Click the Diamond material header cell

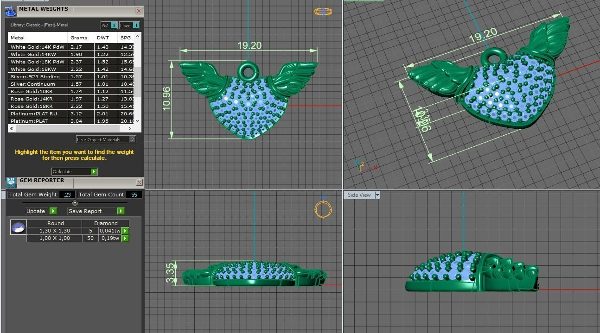click(x=106, y=223)
